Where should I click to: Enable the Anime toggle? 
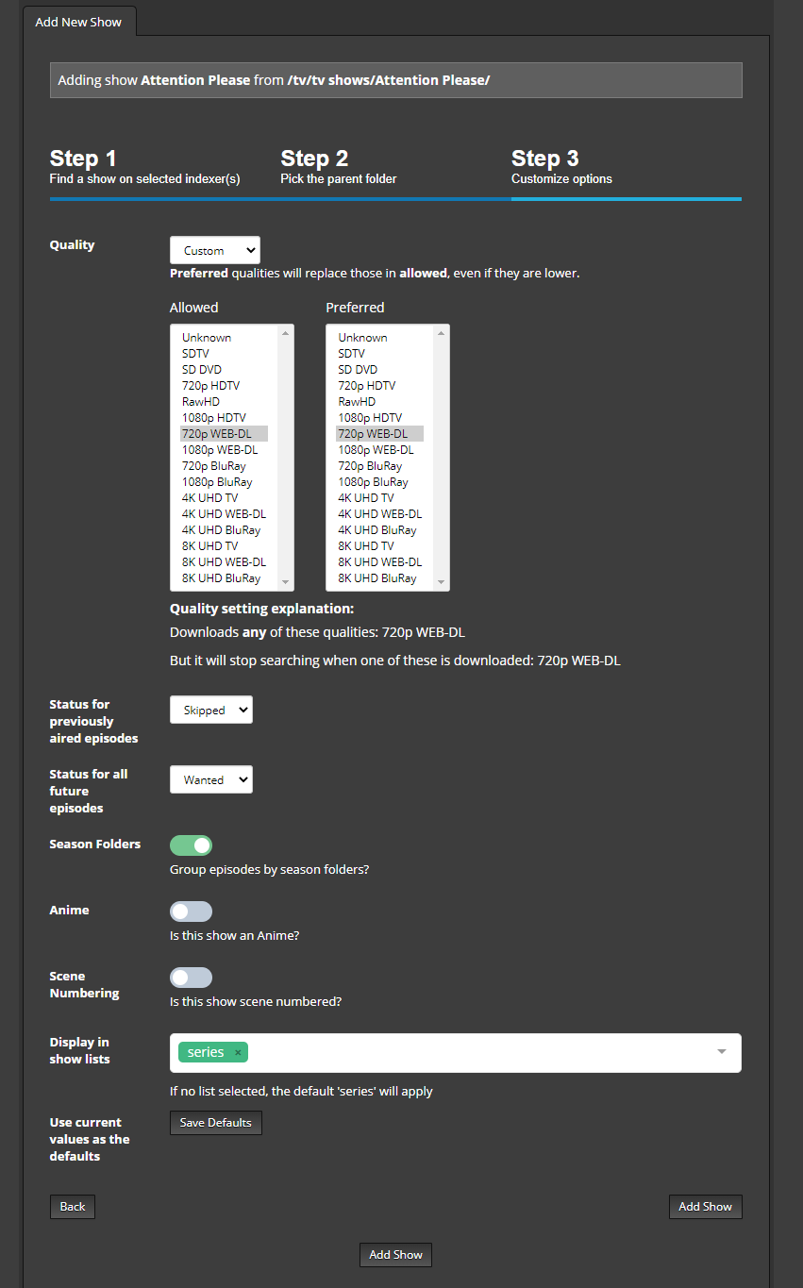[x=191, y=911]
